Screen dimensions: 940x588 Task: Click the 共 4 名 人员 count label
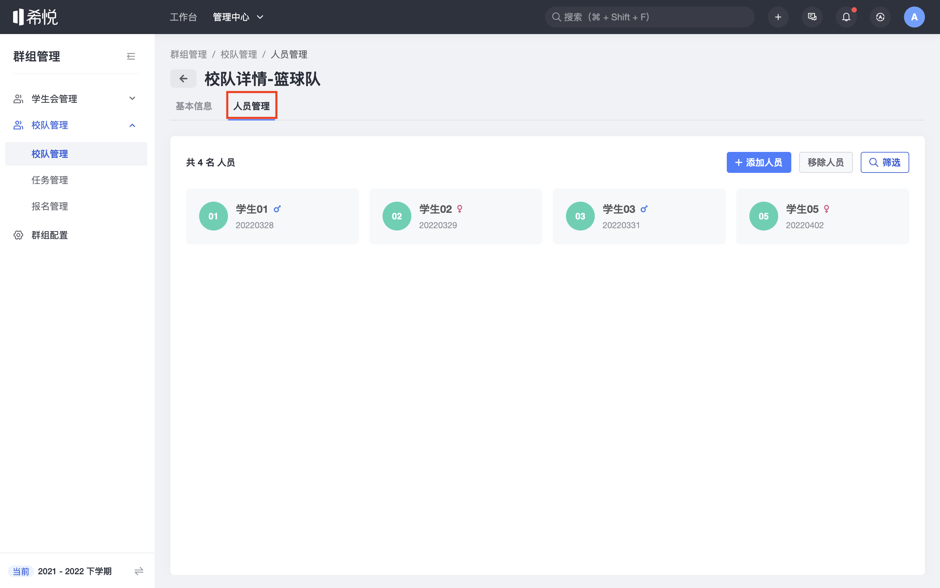click(211, 163)
